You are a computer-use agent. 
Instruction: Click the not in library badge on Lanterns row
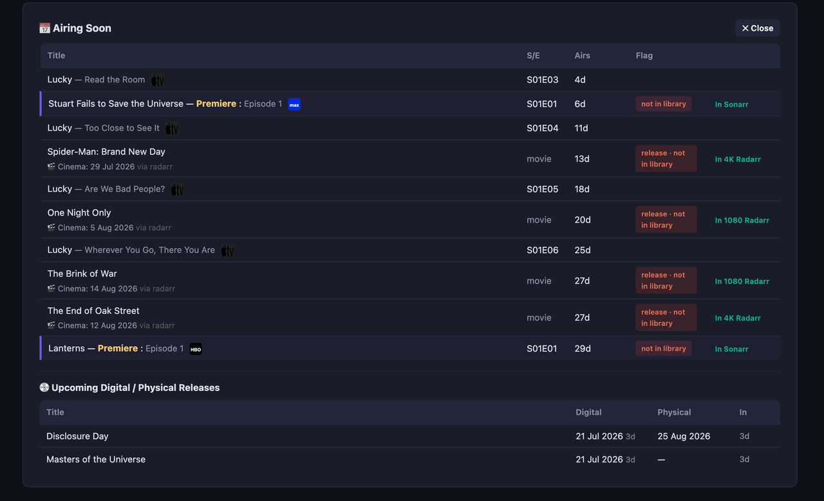point(664,349)
